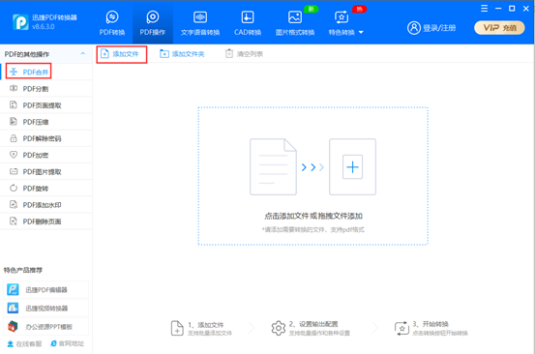This screenshot has height=354, width=535.
Task: Click the step 2 设置输出配置 gear icon
Action: (279, 328)
